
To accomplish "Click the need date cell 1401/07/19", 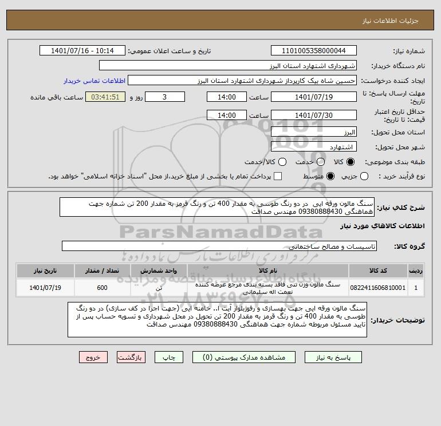I will pos(45,288).
